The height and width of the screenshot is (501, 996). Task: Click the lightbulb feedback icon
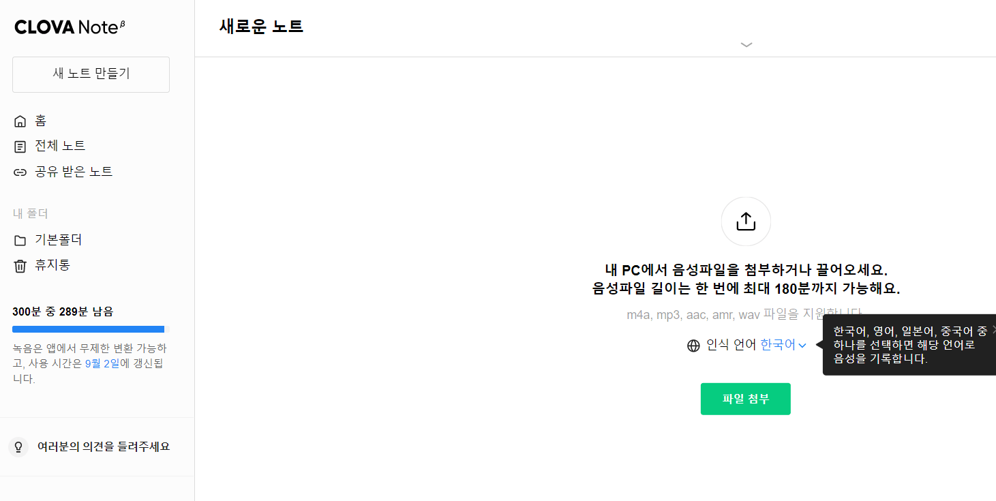point(18,446)
